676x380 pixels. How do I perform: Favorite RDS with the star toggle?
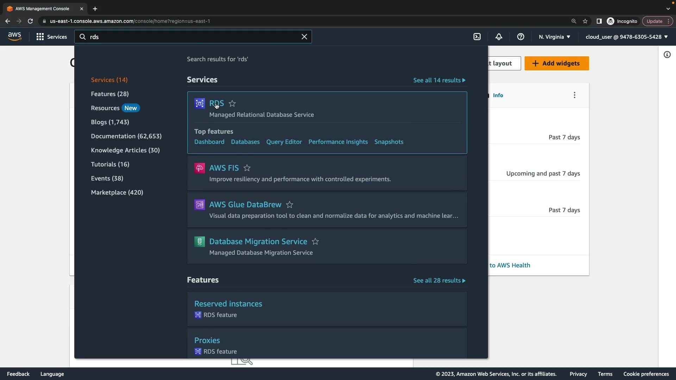coord(232,103)
